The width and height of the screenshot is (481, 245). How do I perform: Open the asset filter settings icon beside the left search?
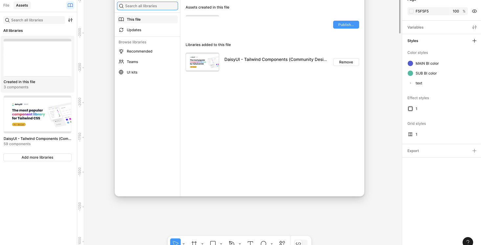click(70, 20)
